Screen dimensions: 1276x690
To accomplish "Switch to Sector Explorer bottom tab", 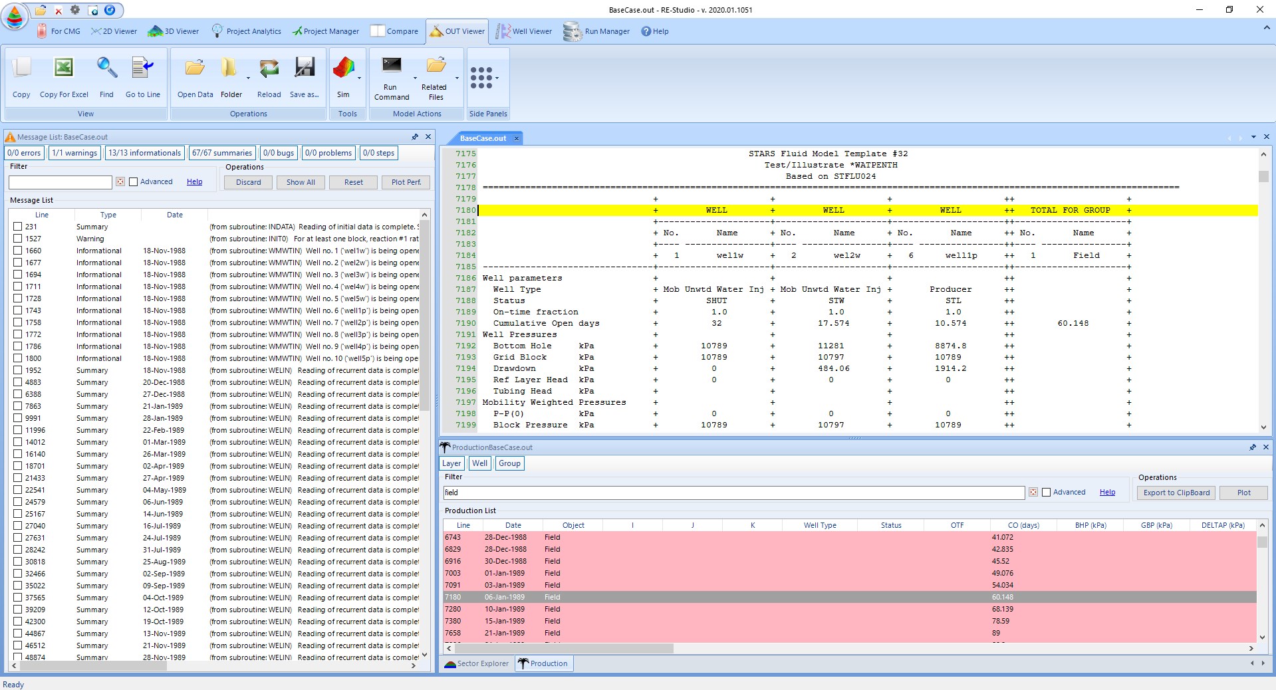I will pyautogui.click(x=477, y=663).
